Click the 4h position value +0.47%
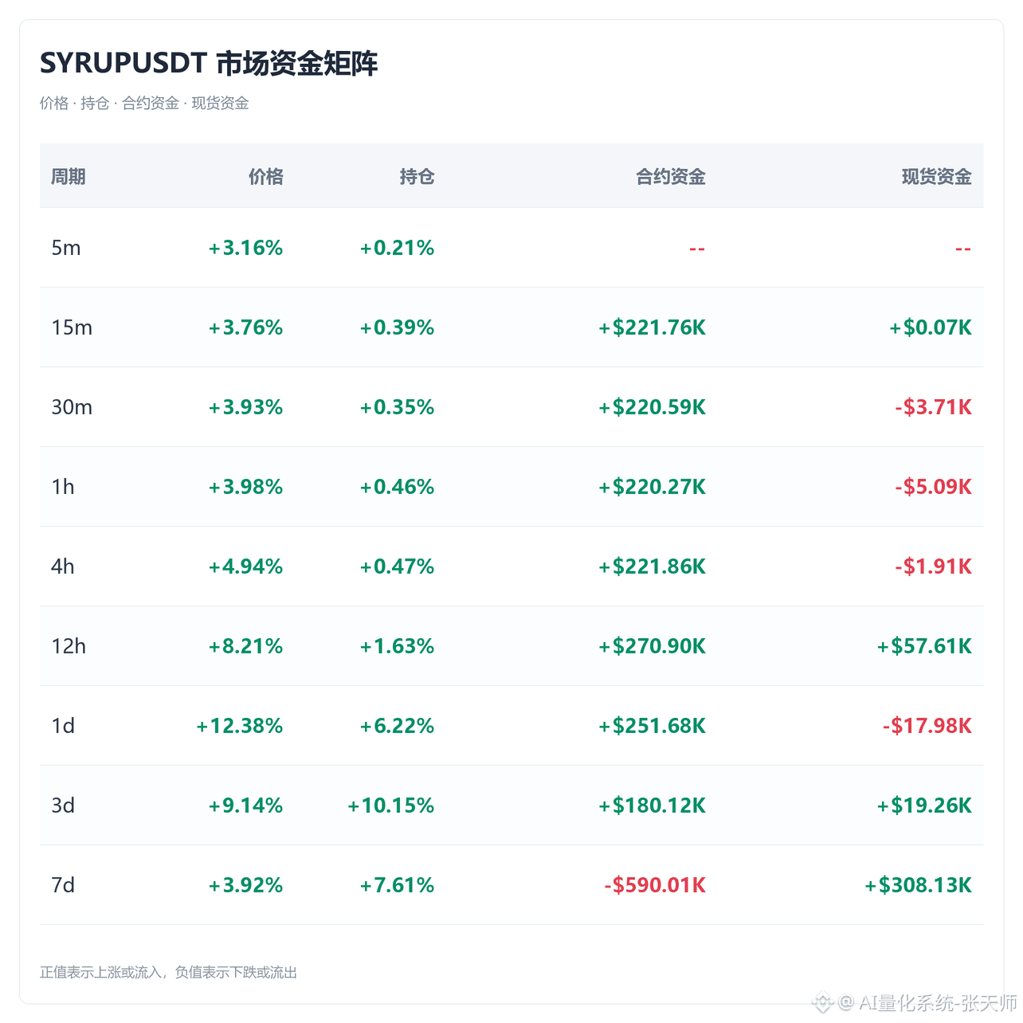 click(x=397, y=566)
